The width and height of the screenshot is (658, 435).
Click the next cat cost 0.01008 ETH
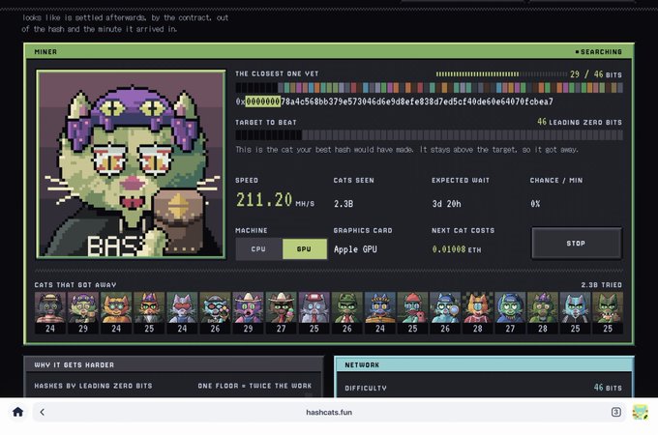point(457,249)
